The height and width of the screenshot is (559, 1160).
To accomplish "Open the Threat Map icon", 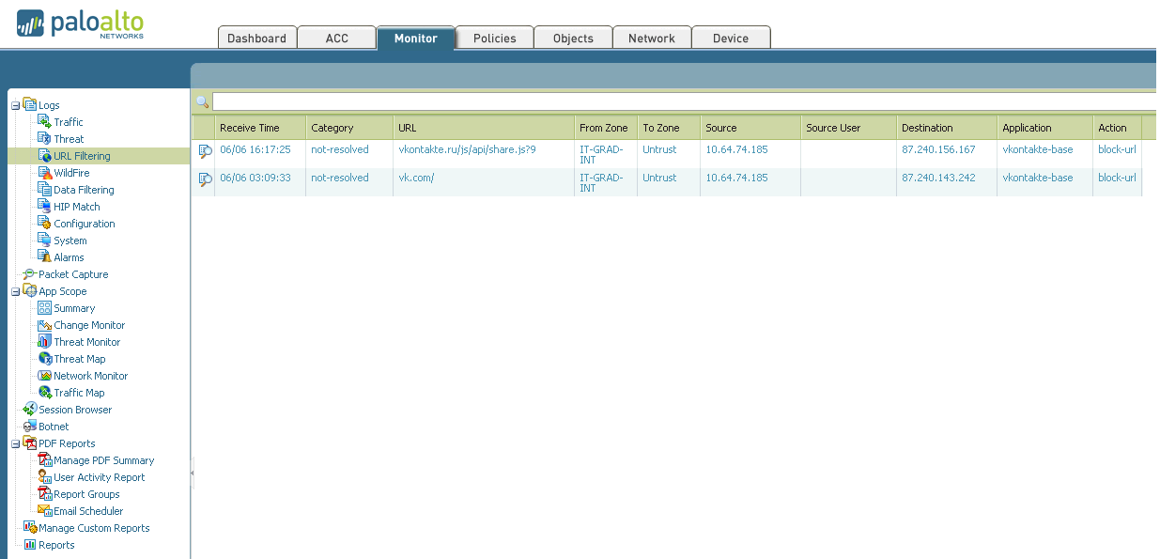I will click(44, 358).
